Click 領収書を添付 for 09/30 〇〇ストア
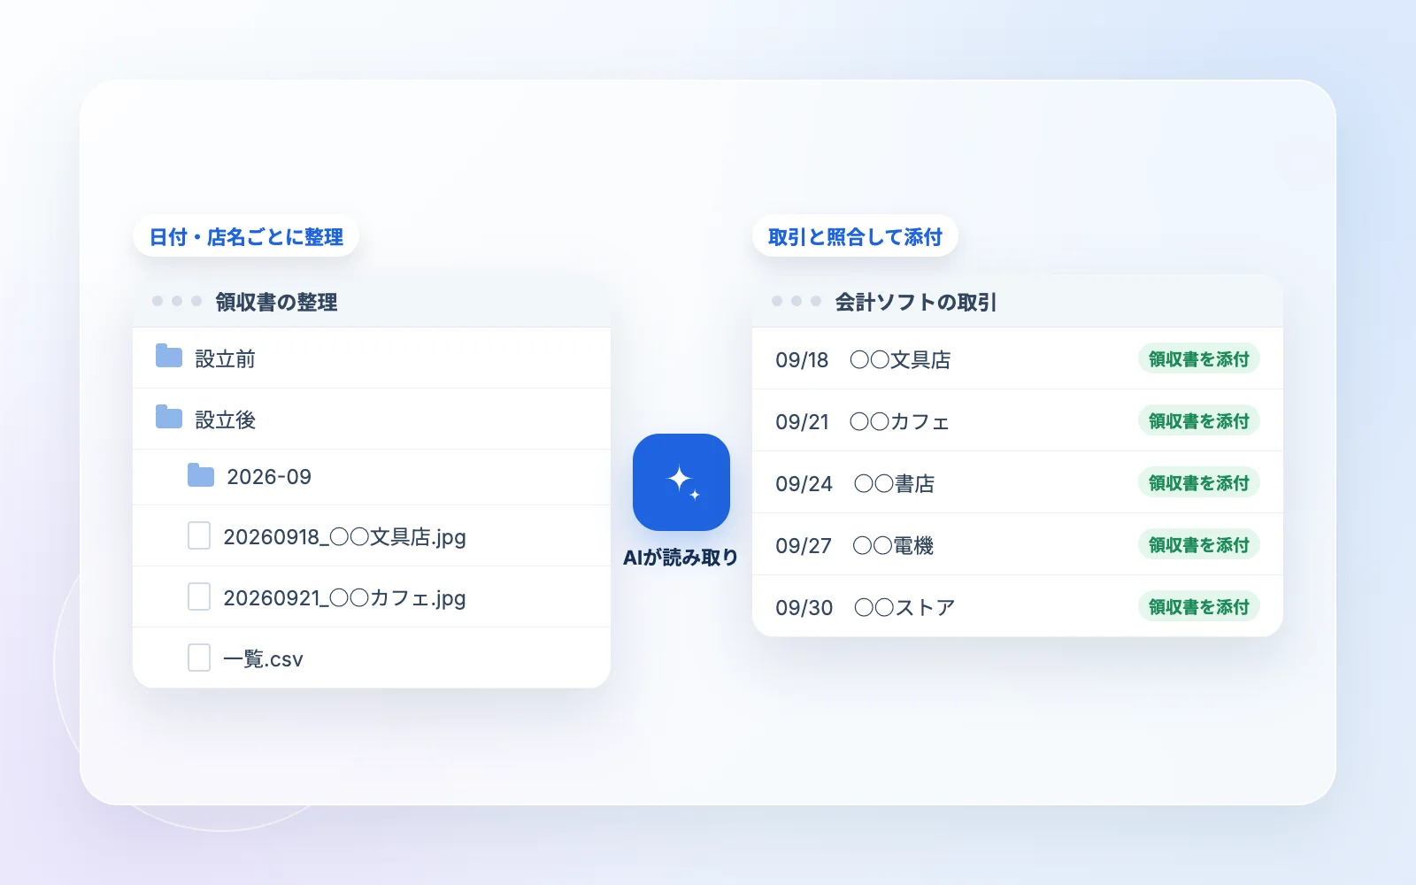1416x885 pixels. pos(1198,607)
